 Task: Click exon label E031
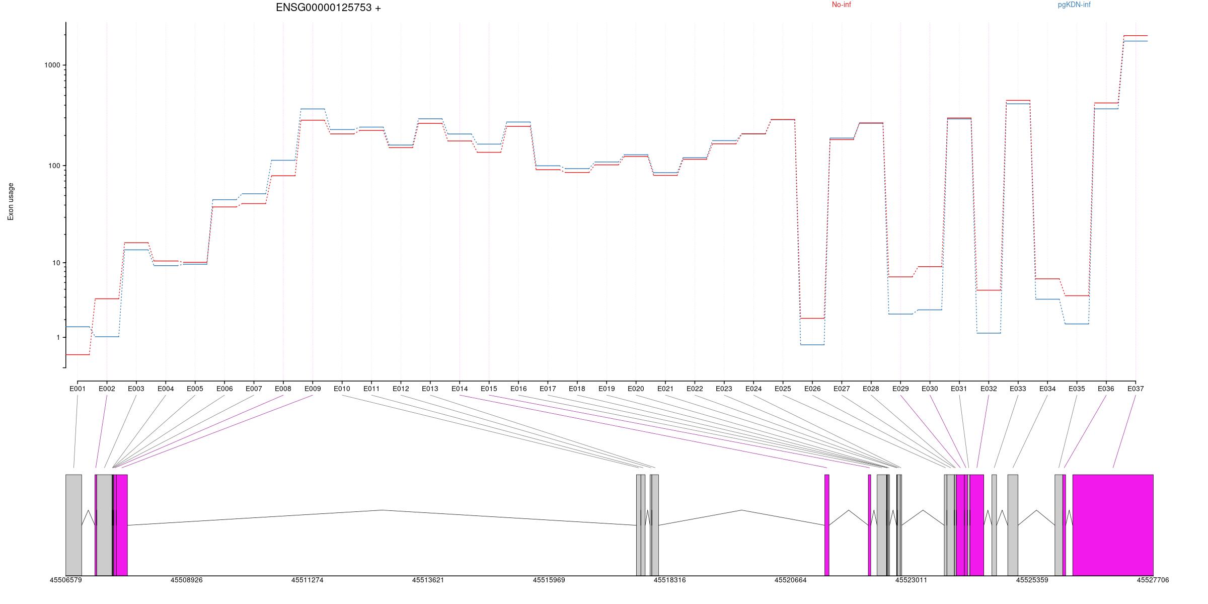[x=959, y=389]
